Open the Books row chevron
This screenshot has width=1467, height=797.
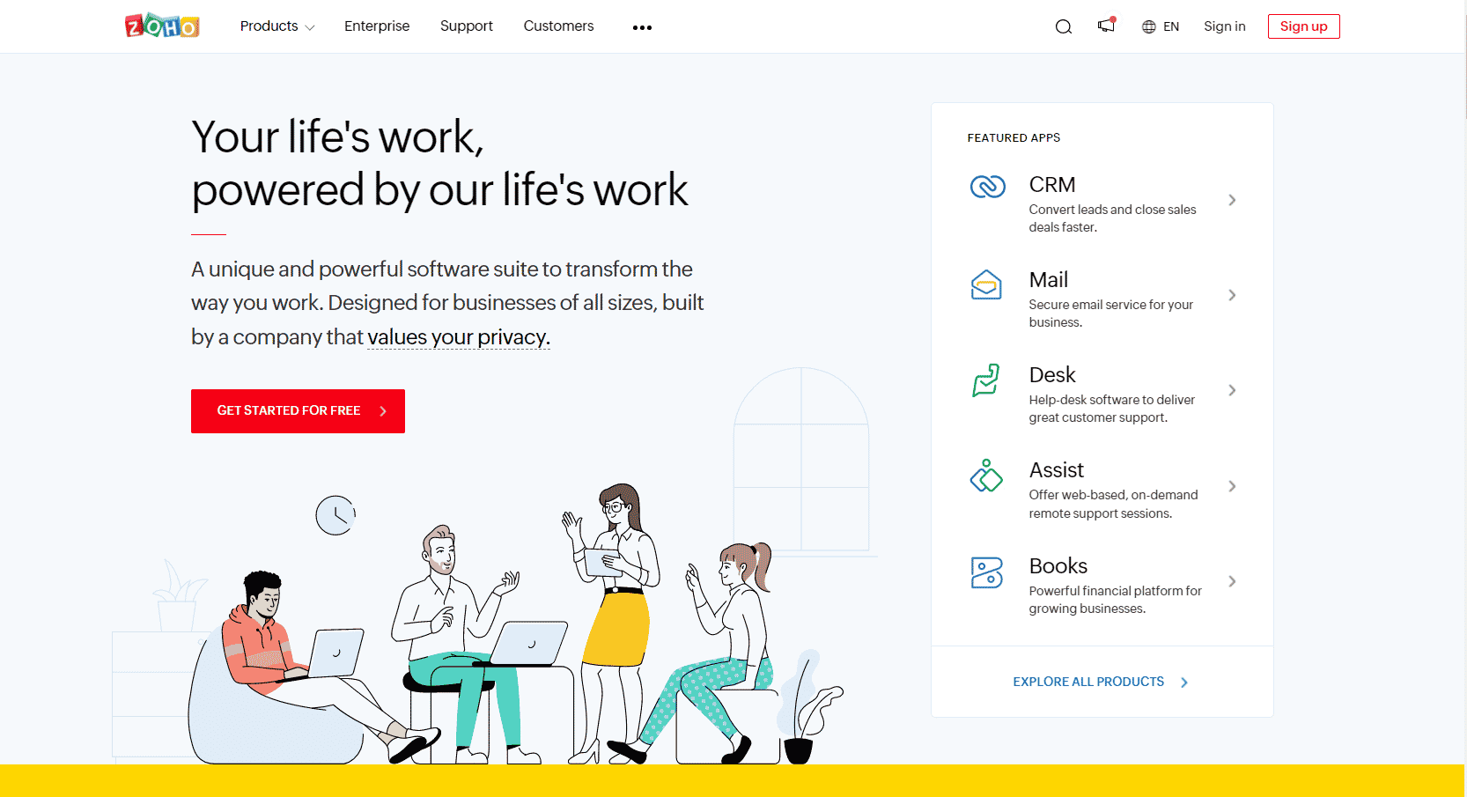[x=1232, y=581]
